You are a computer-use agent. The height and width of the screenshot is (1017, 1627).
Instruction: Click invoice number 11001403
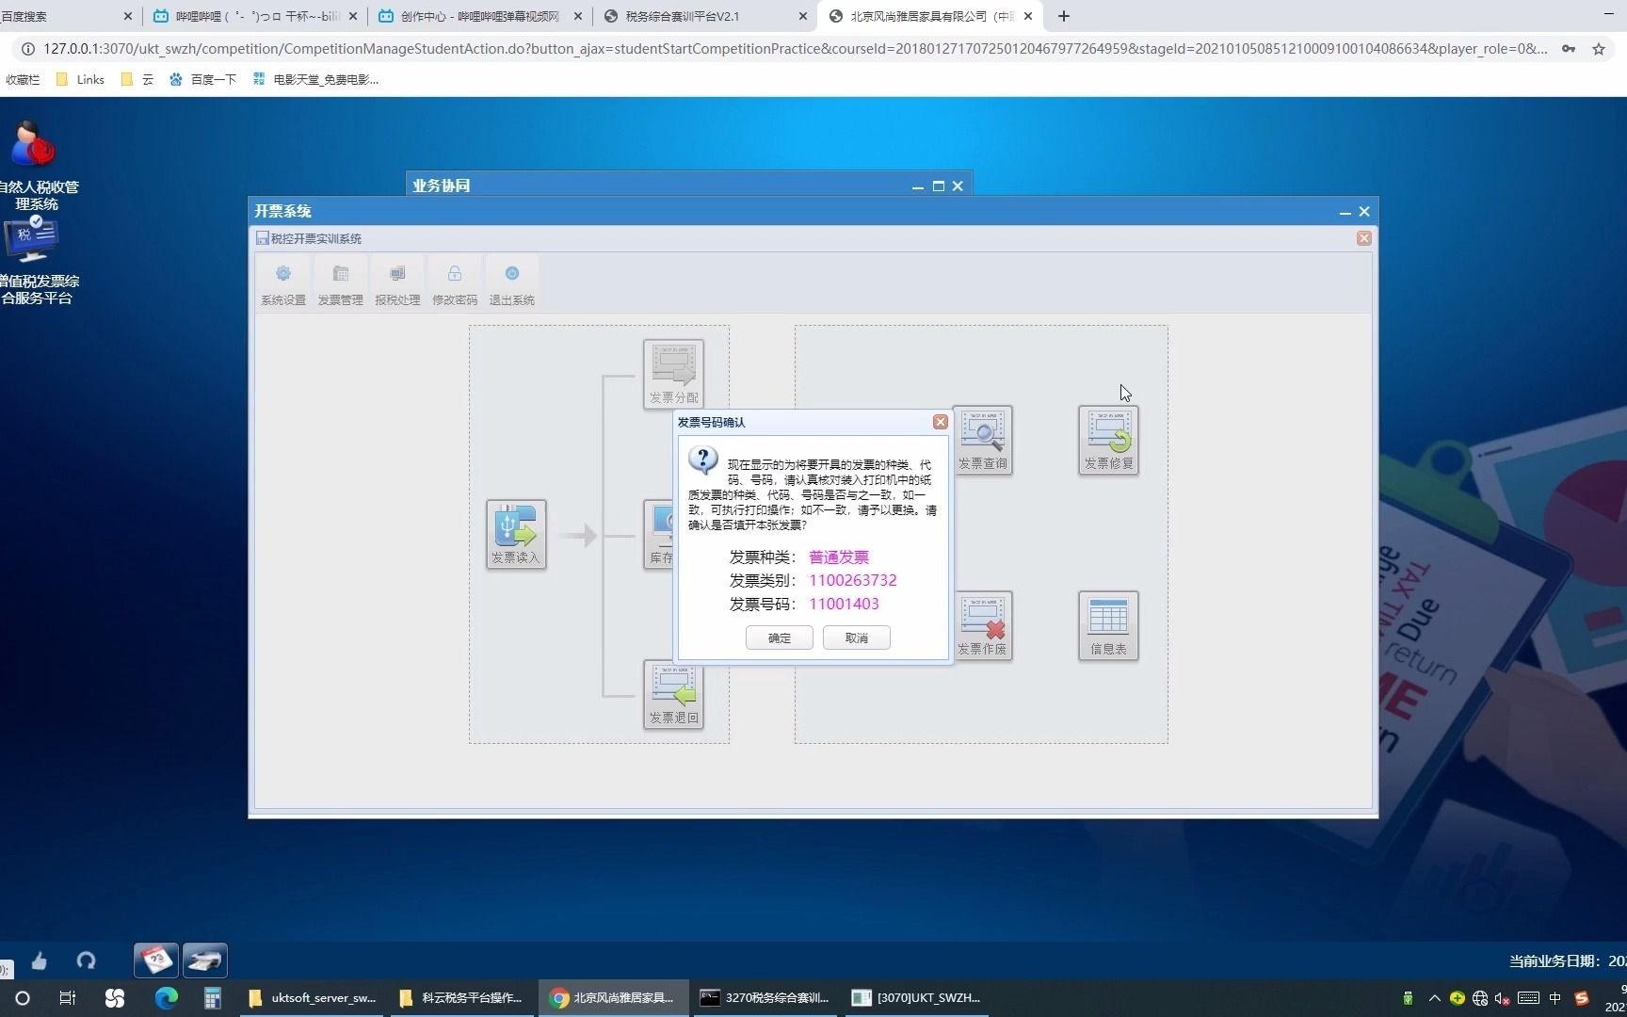(845, 604)
